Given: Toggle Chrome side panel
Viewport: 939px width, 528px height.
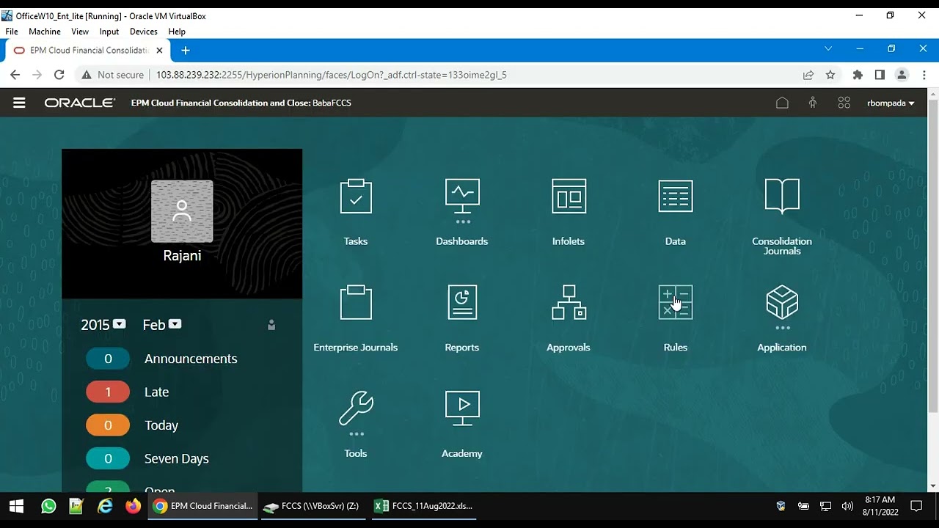Looking at the screenshot, I should coord(880,75).
